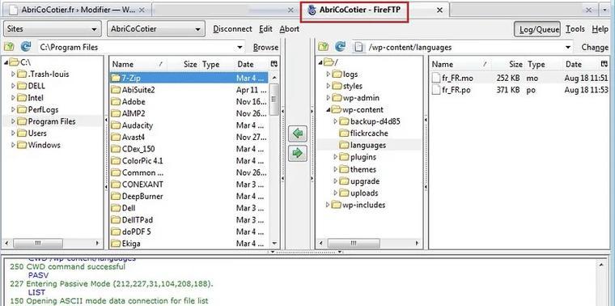Refresh the remote /wp-content/languages listing
Screen dimensions: 615x306
[x=340, y=47]
